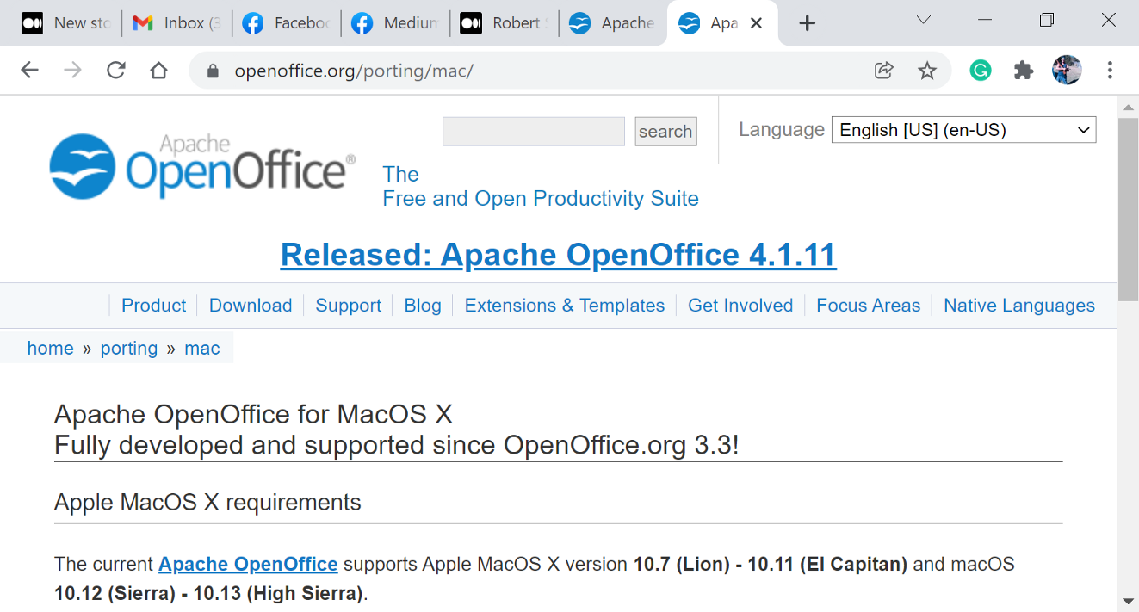1139x612 pixels.
Task: Click the browser back arrow
Action: tap(30, 71)
